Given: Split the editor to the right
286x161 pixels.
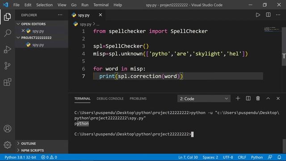Looking at the screenshot, I should [268, 15].
